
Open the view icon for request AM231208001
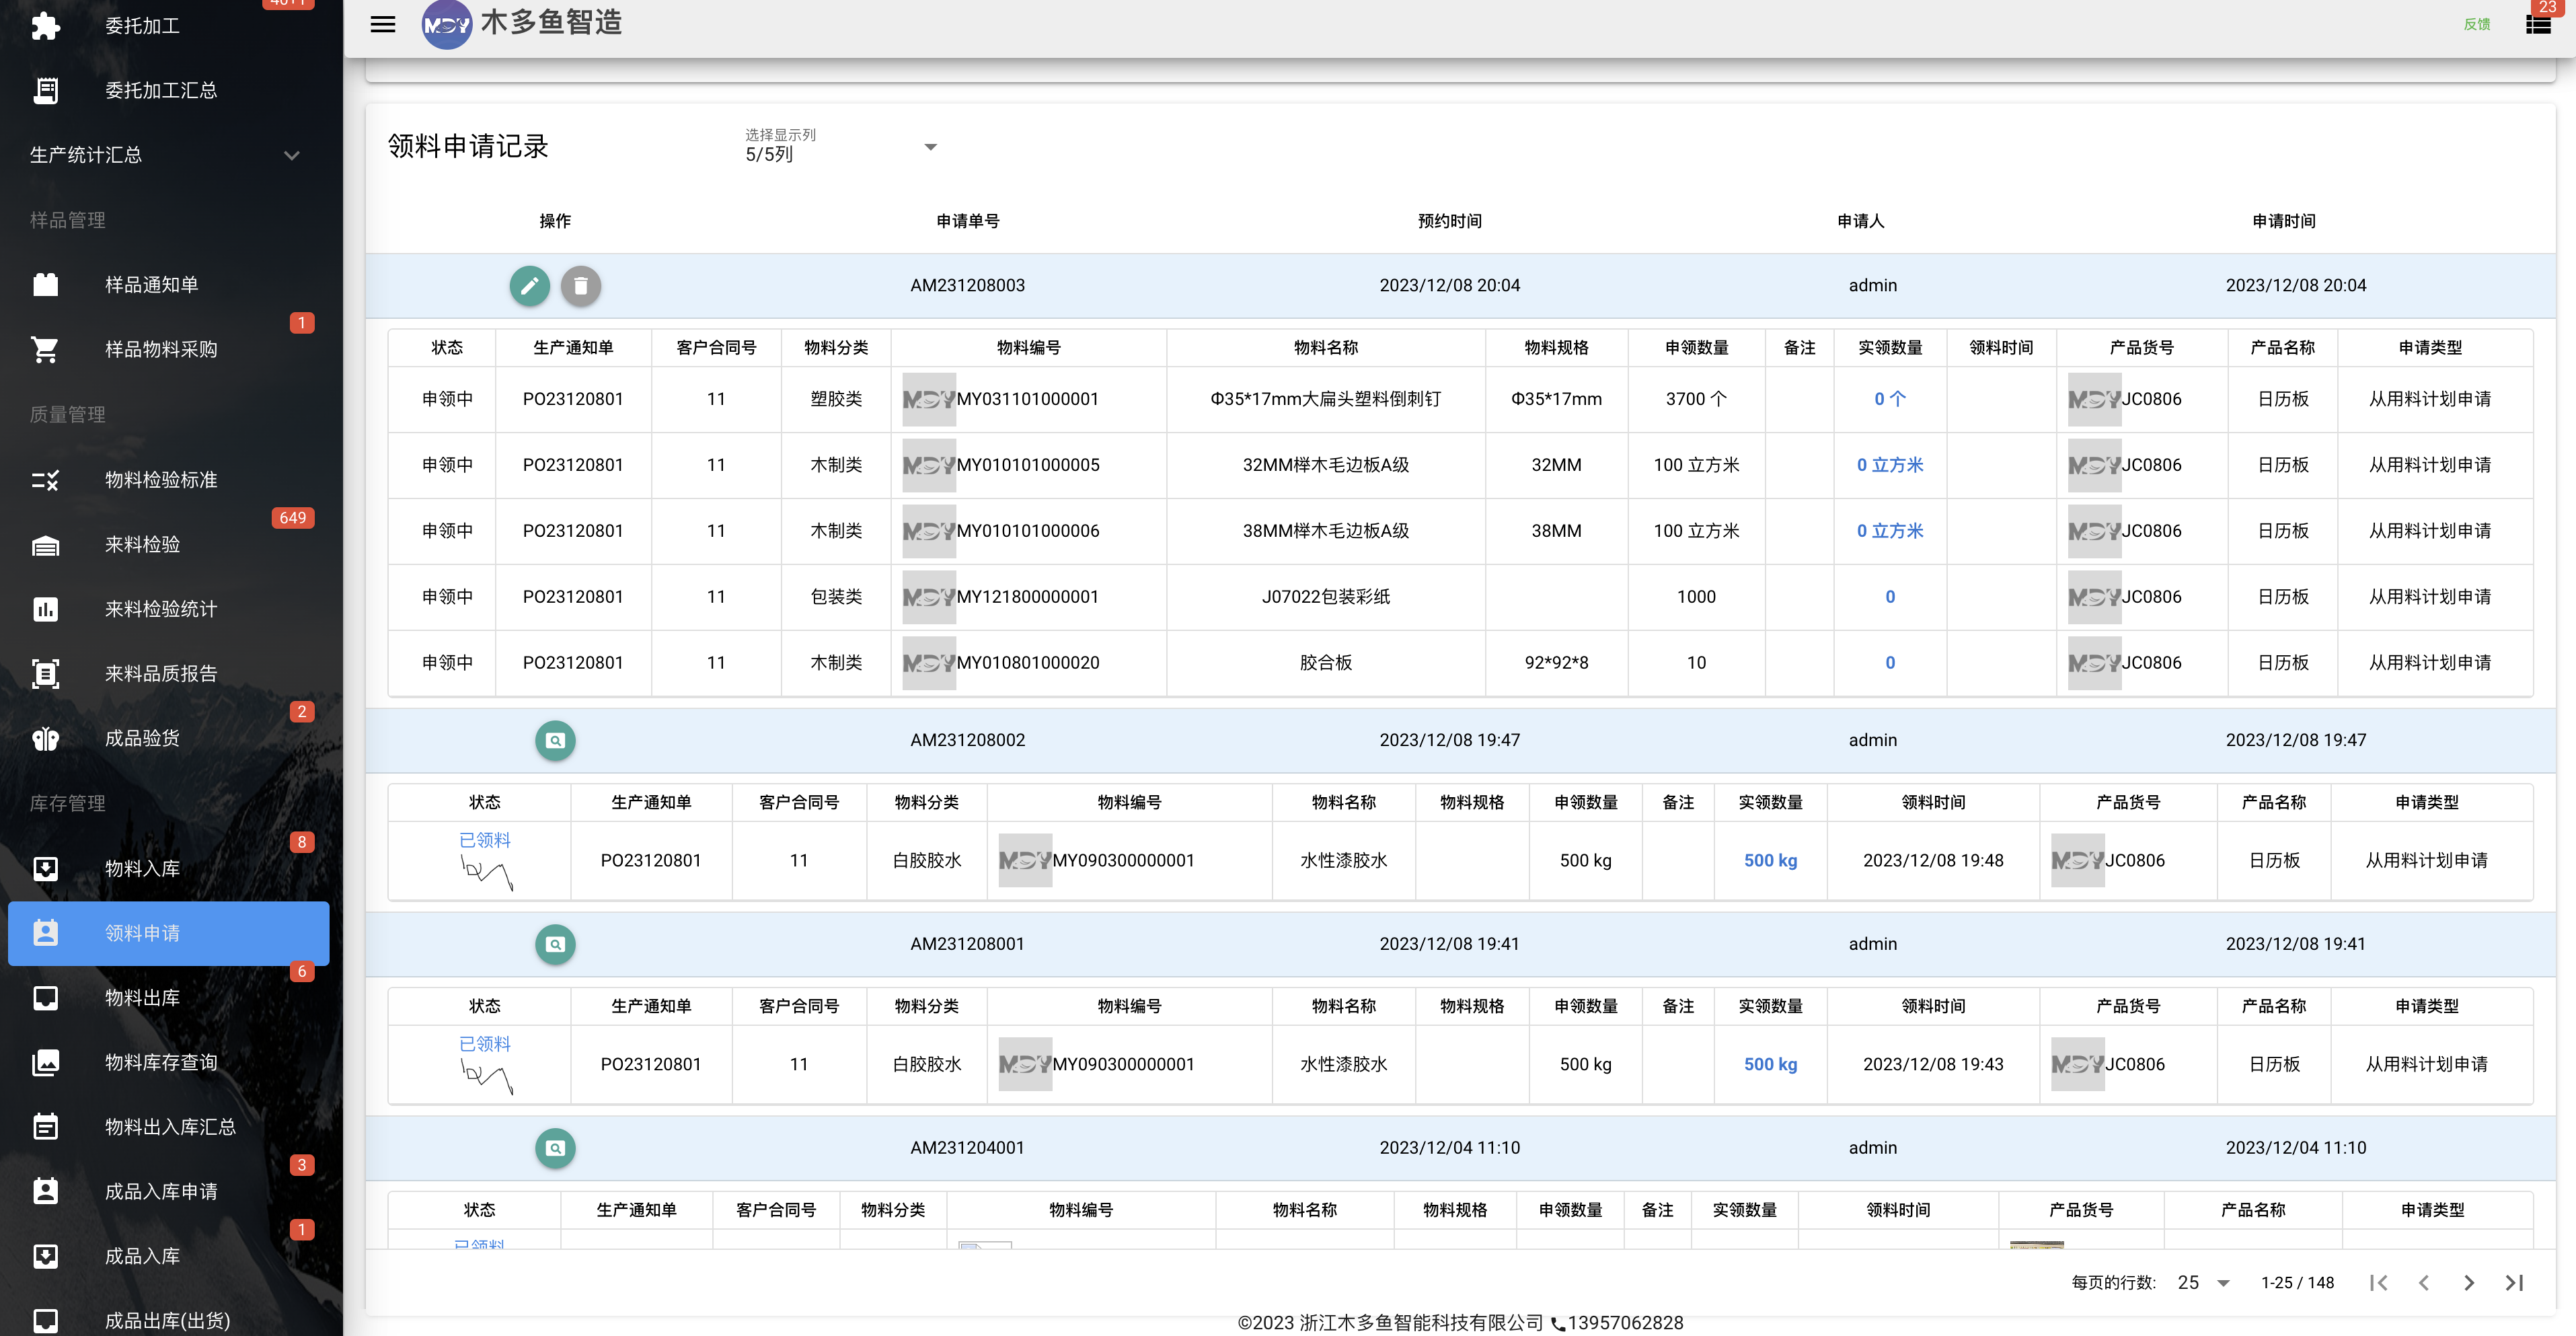pos(555,944)
